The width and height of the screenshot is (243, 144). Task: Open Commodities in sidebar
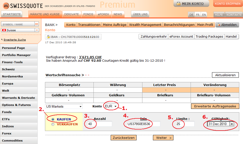pos(19,141)
